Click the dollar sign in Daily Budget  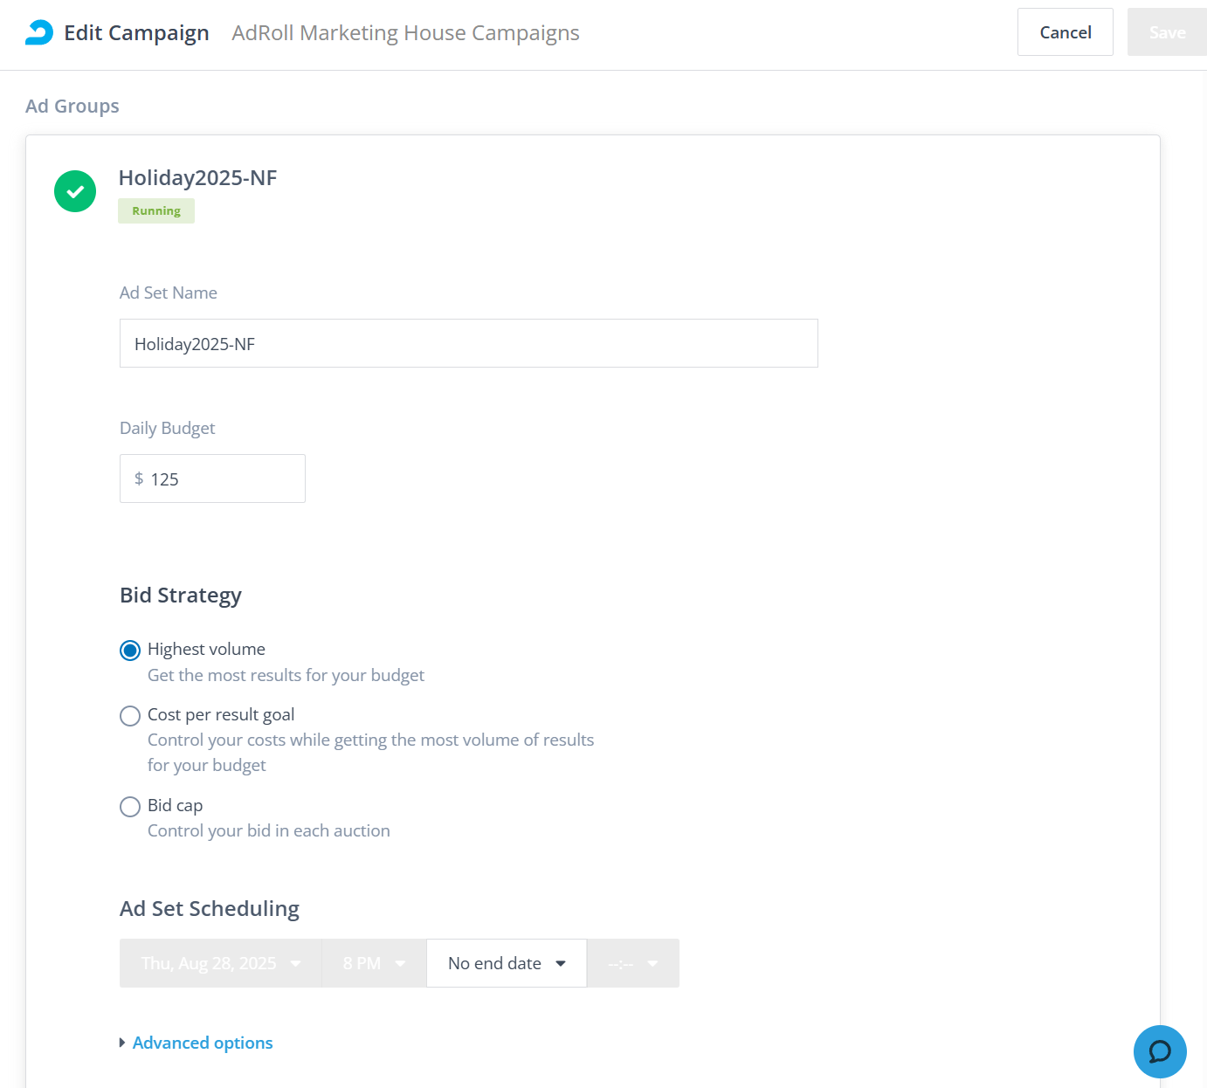(x=139, y=479)
